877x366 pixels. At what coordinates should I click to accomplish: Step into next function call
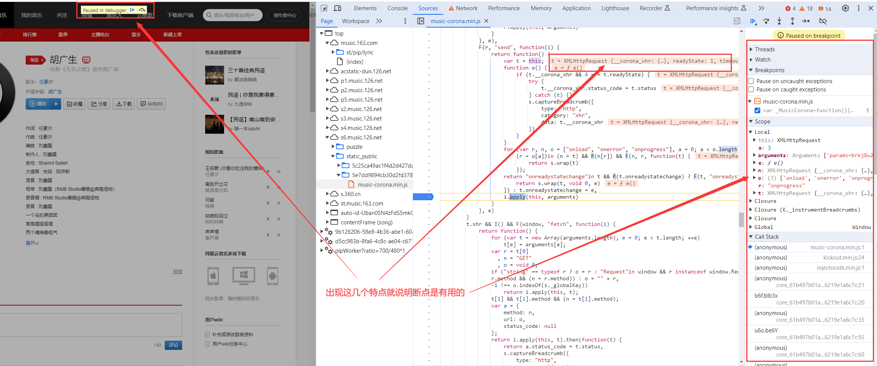pyautogui.click(x=779, y=21)
